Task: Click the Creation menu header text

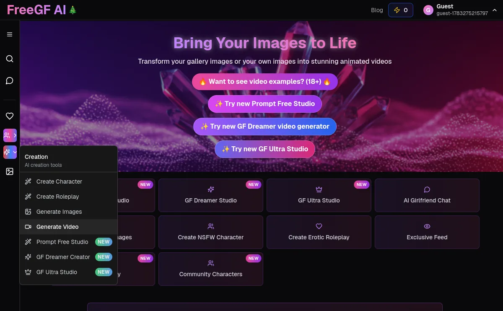Action: pyautogui.click(x=36, y=157)
